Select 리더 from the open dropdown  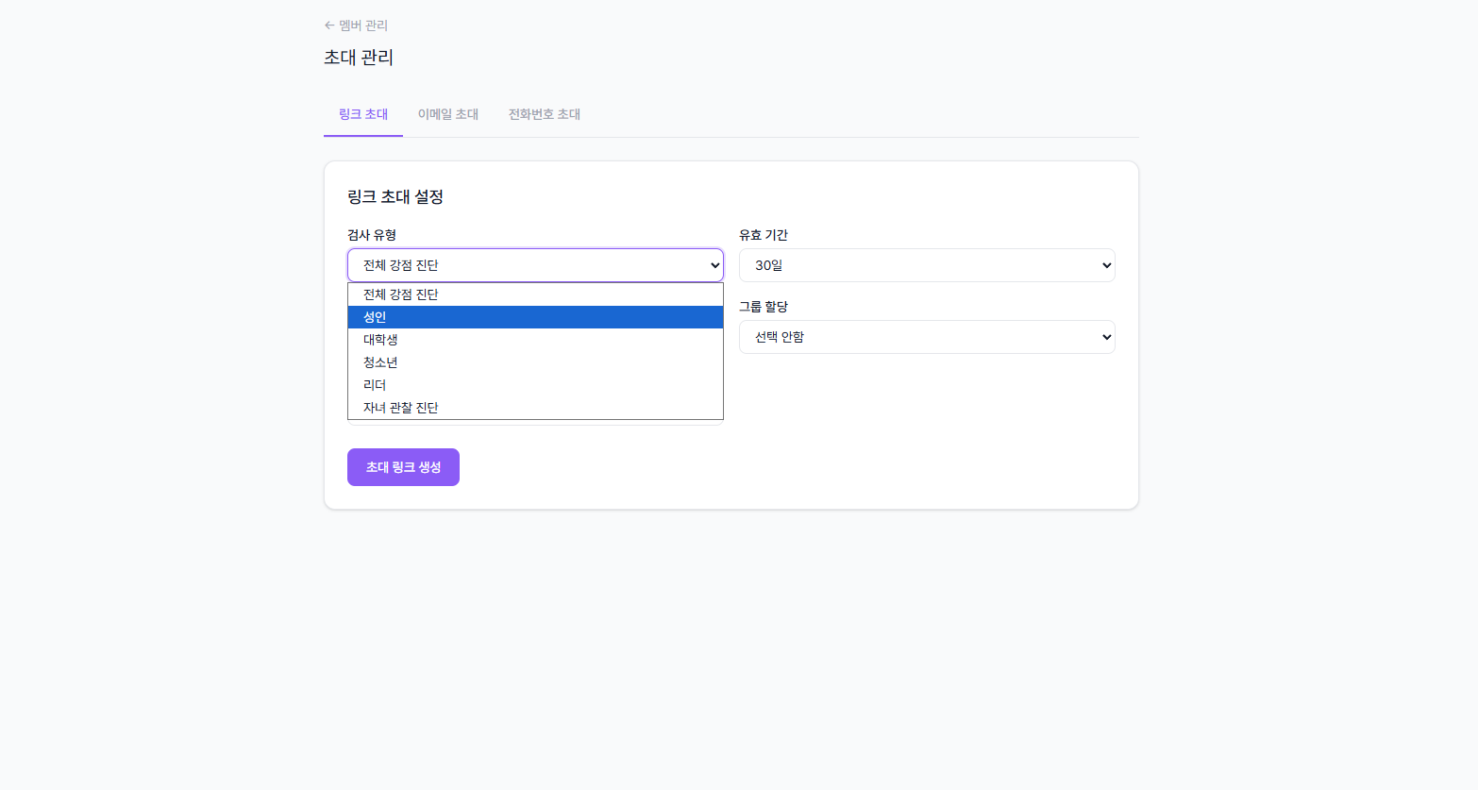click(x=535, y=384)
